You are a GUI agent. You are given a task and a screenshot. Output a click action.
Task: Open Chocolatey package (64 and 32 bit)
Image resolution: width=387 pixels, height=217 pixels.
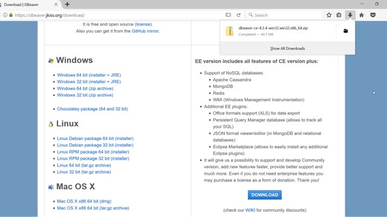click(93, 108)
